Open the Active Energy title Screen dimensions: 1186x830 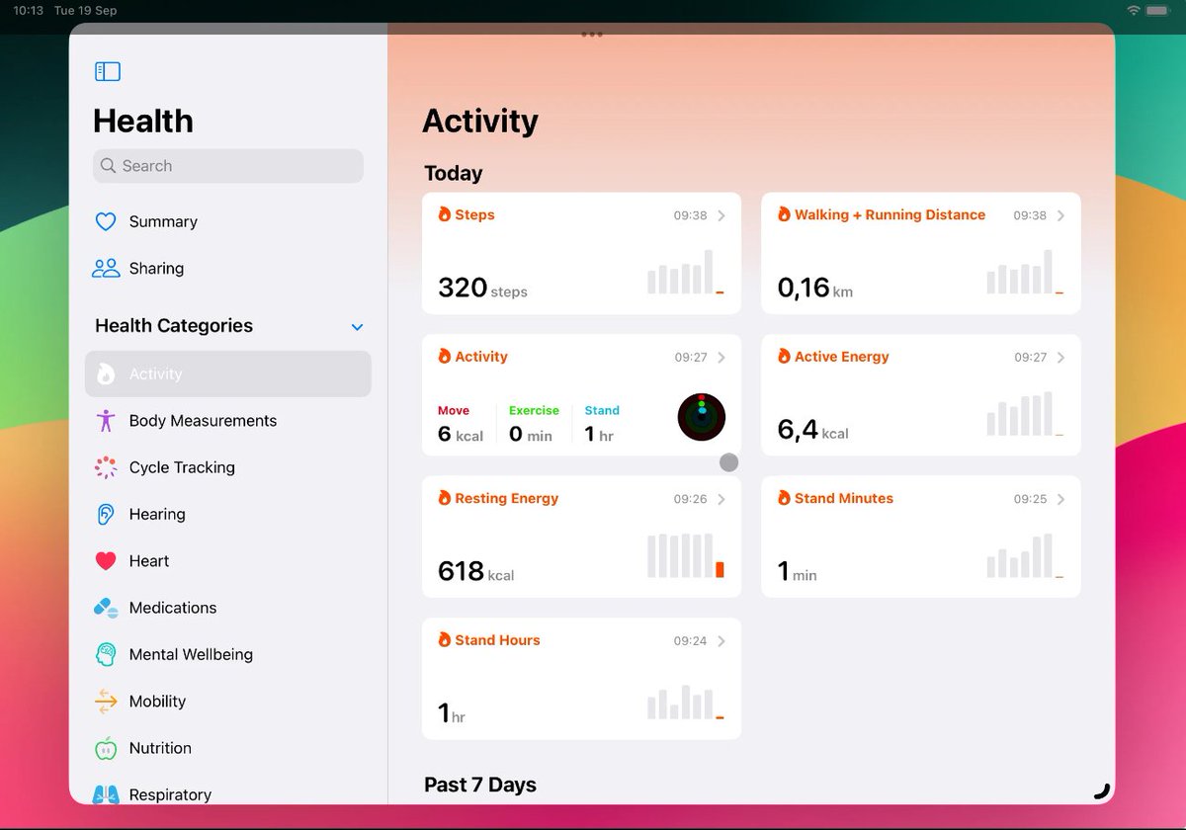[x=842, y=357]
